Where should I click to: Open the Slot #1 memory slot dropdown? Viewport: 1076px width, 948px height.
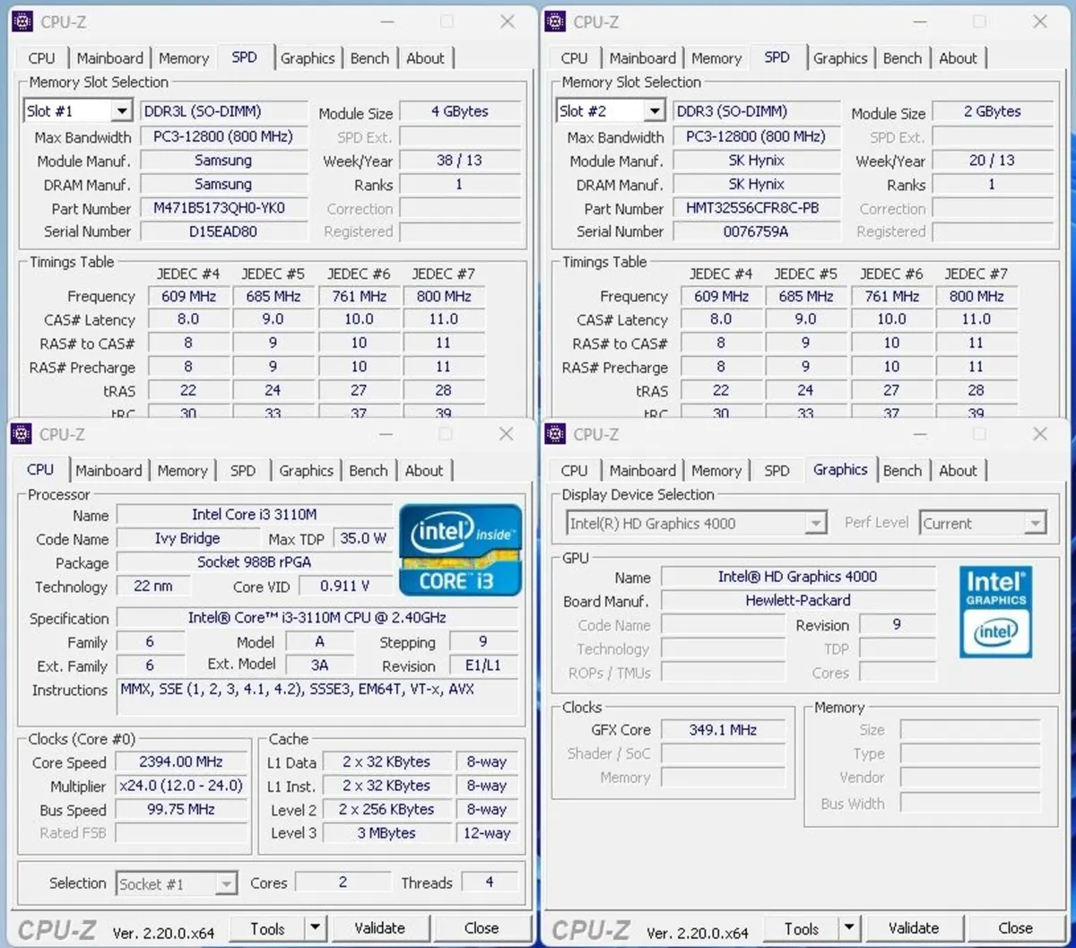[x=123, y=111]
